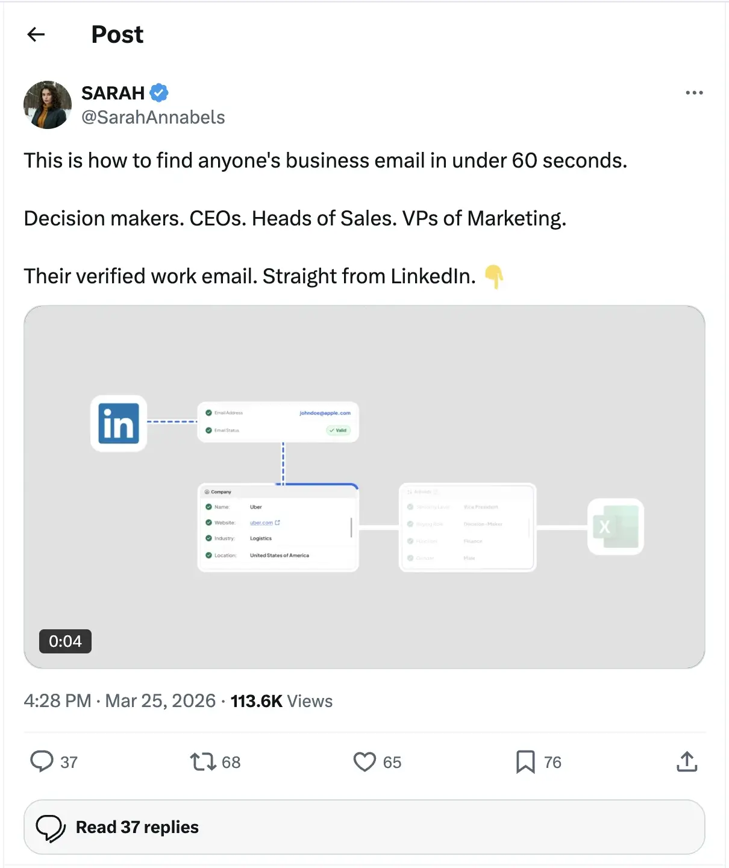The height and width of the screenshot is (868, 729).
Task: Click the LinkedIn logo inside the video
Action: click(x=118, y=424)
